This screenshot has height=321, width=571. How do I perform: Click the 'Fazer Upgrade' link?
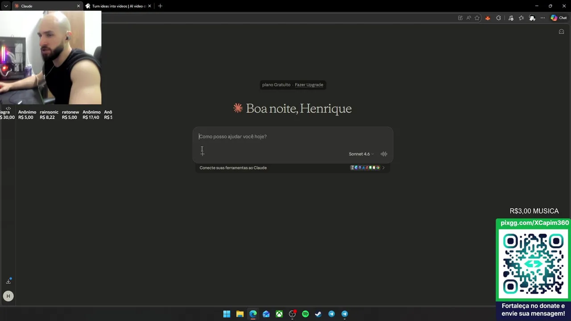(x=309, y=85)
